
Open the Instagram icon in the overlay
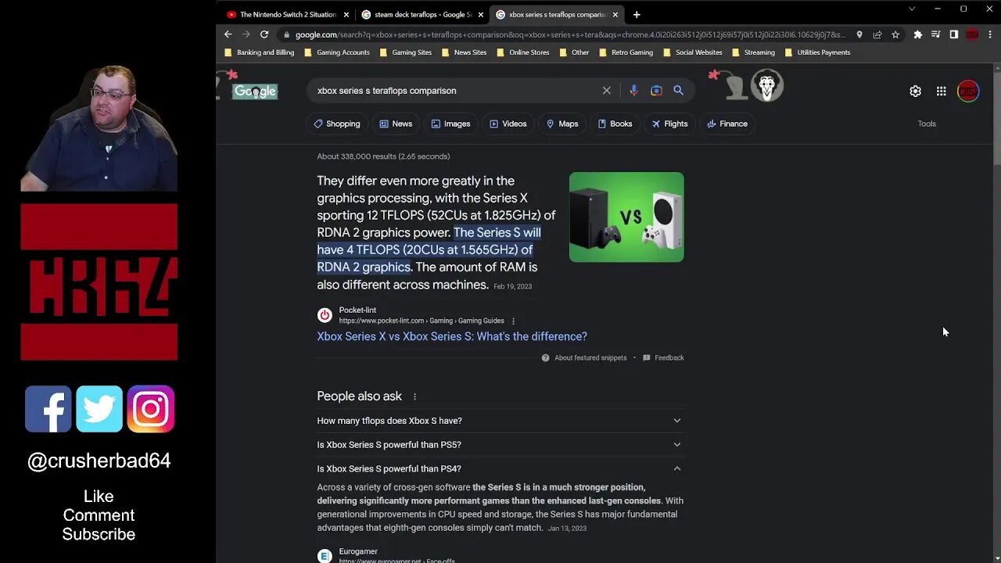point(151,409)
